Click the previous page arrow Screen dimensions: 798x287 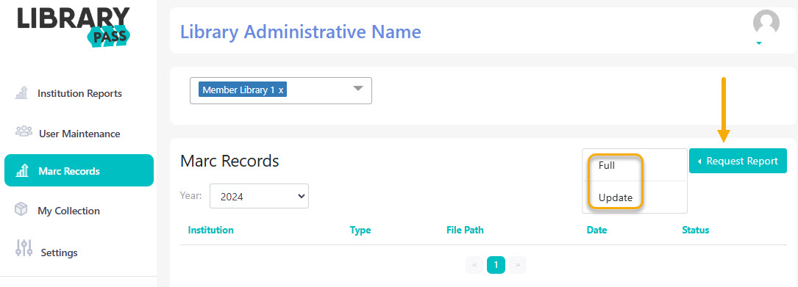pyautogui.click(x=474, y=265)
